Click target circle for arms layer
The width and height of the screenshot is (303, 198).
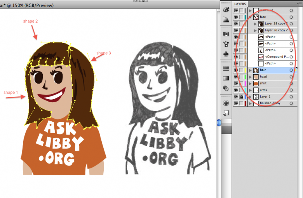tap(291, 90)
